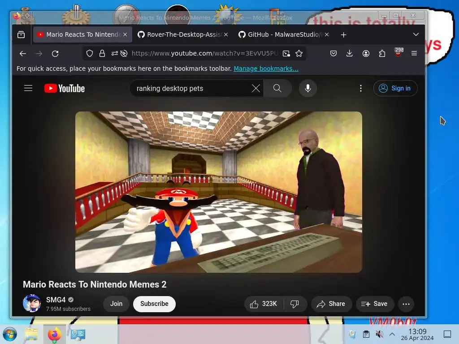This screenshot has width=459, height=344.
Task: Save the video to a playlist
Action: pyautogui.click(x=375, y=304)
